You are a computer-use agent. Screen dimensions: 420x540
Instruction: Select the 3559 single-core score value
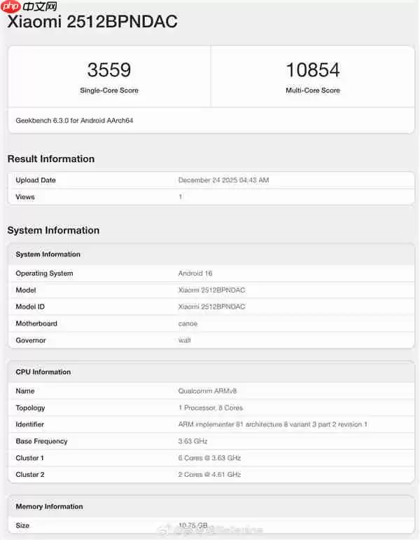tap(108, 70)
